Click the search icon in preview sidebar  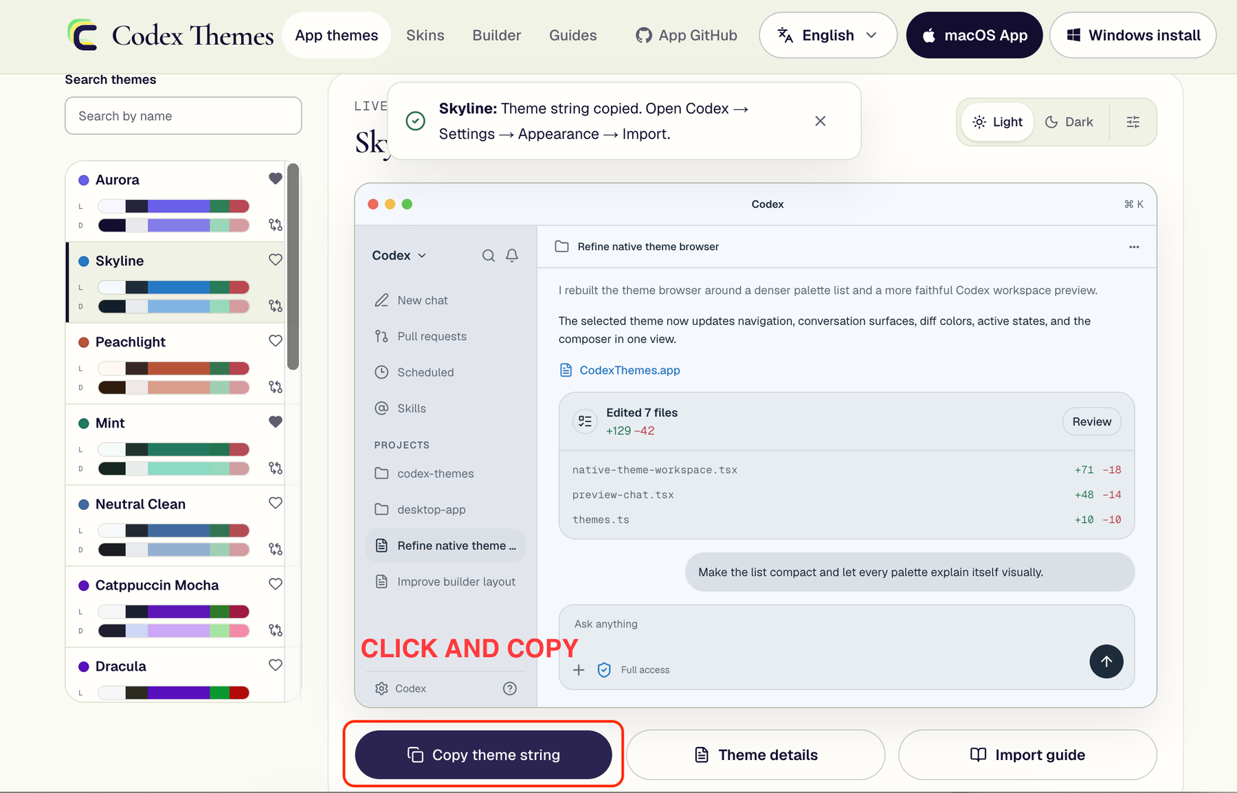(489, 256)
